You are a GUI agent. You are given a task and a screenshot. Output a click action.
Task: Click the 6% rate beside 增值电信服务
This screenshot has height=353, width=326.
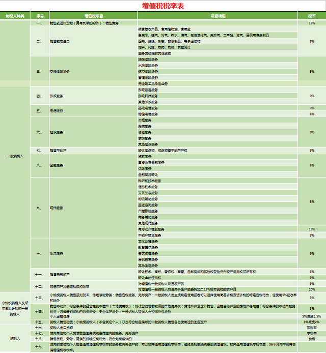tap(312, 114)
